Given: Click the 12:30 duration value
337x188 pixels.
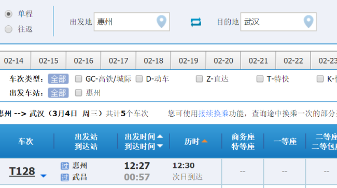Looking at the screenshot, I should coord(184,165).
